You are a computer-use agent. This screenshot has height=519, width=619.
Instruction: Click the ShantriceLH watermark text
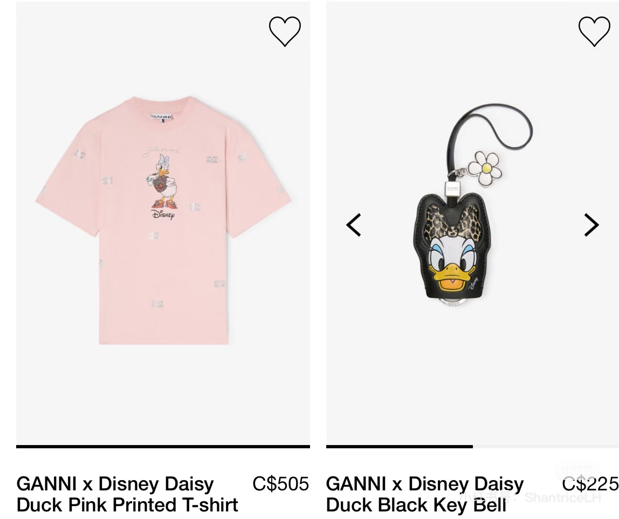click(x=563, y=497)
